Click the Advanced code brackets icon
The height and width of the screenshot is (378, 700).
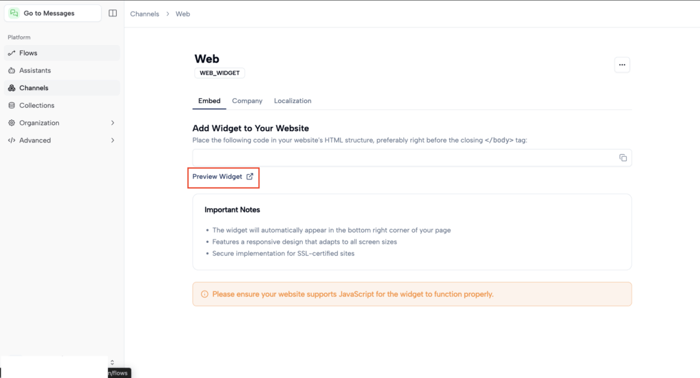[x=12, y=141]
